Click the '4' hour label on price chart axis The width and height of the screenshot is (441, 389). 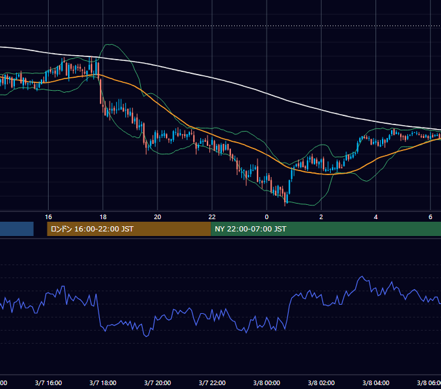pos(375,217)
